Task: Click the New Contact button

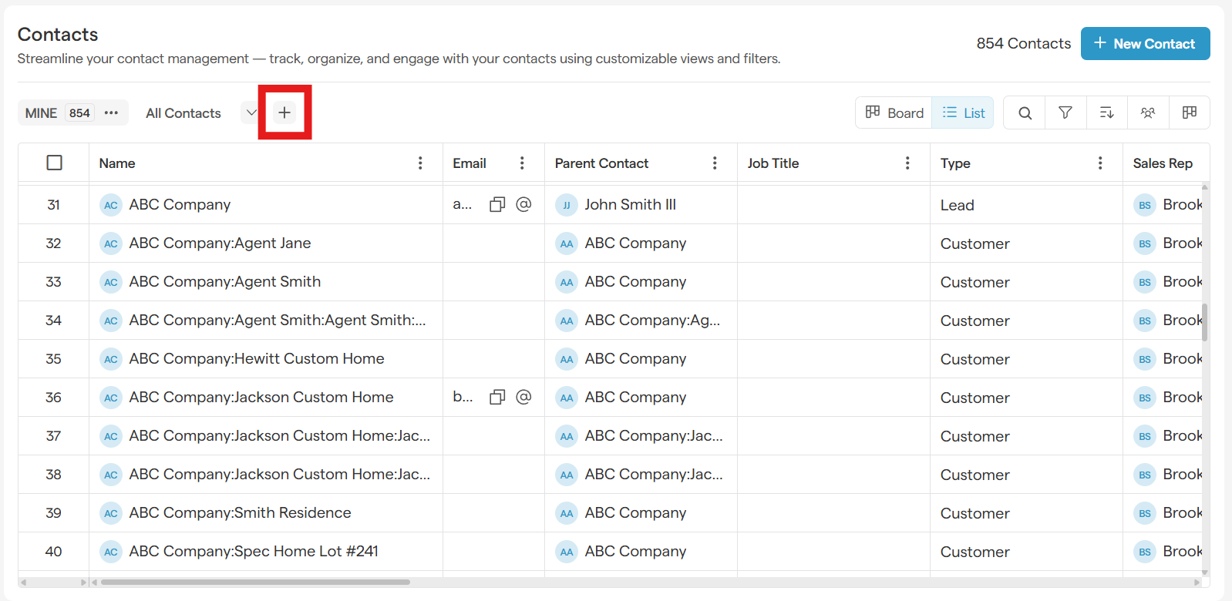Action: [1145, 43]
